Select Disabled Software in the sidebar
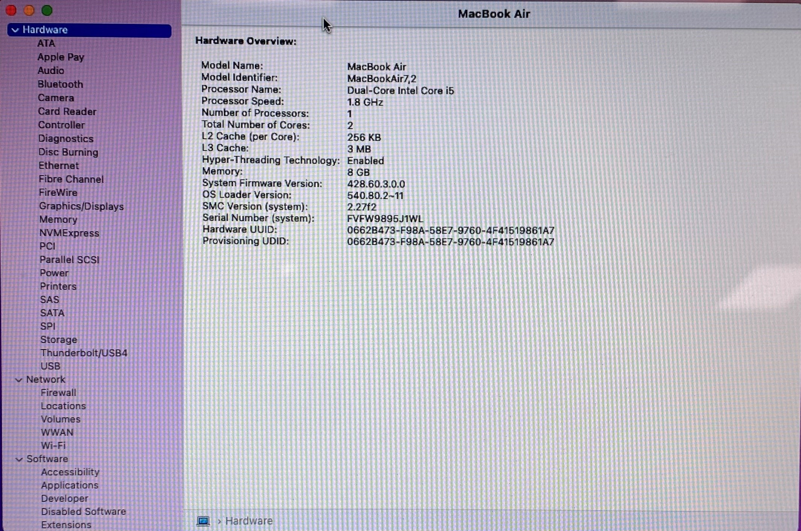801x531 pixels. coord(84,511)
